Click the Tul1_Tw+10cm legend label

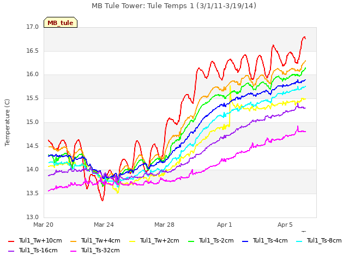tap(40, 240)
